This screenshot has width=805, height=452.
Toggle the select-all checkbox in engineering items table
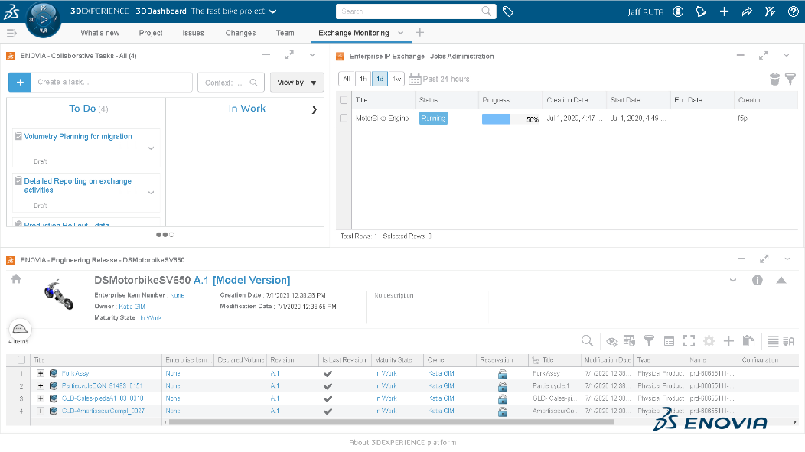pos(21,359)
